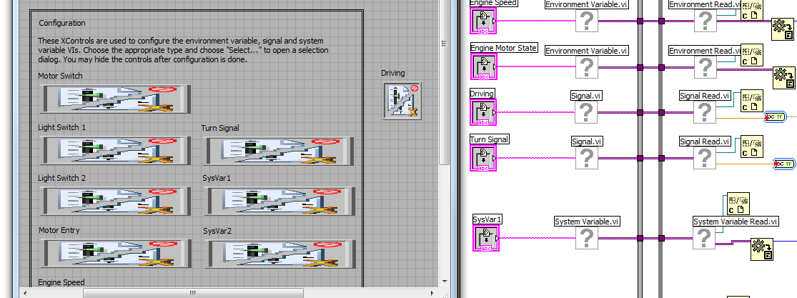
Task: Click property node on Engine Speed row output
Action: click(782, 29)
